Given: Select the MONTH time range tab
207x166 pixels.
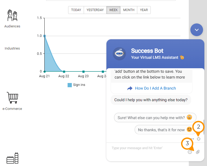Looking at the screenshot, I should click(129, 10).
